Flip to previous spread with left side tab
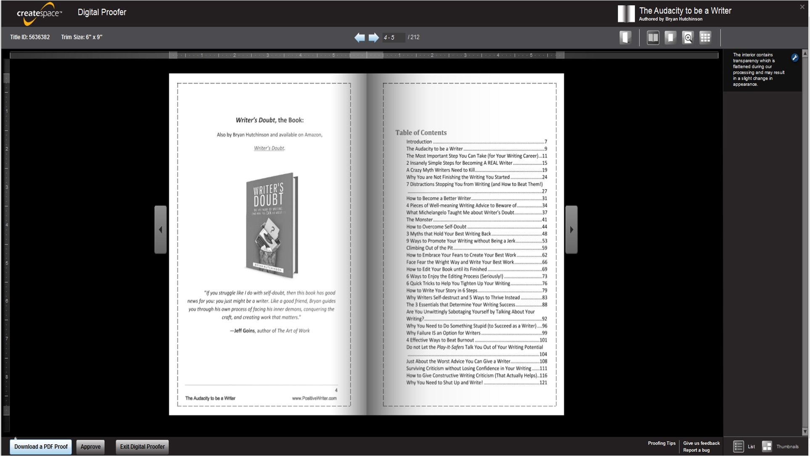 160,229
